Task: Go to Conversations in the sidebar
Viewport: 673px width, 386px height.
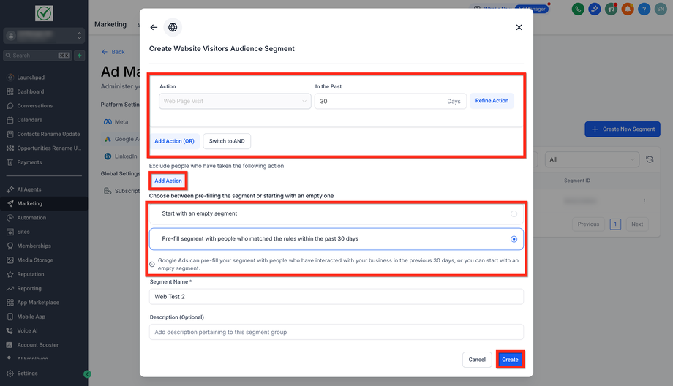Action: [x=35, y=106]
